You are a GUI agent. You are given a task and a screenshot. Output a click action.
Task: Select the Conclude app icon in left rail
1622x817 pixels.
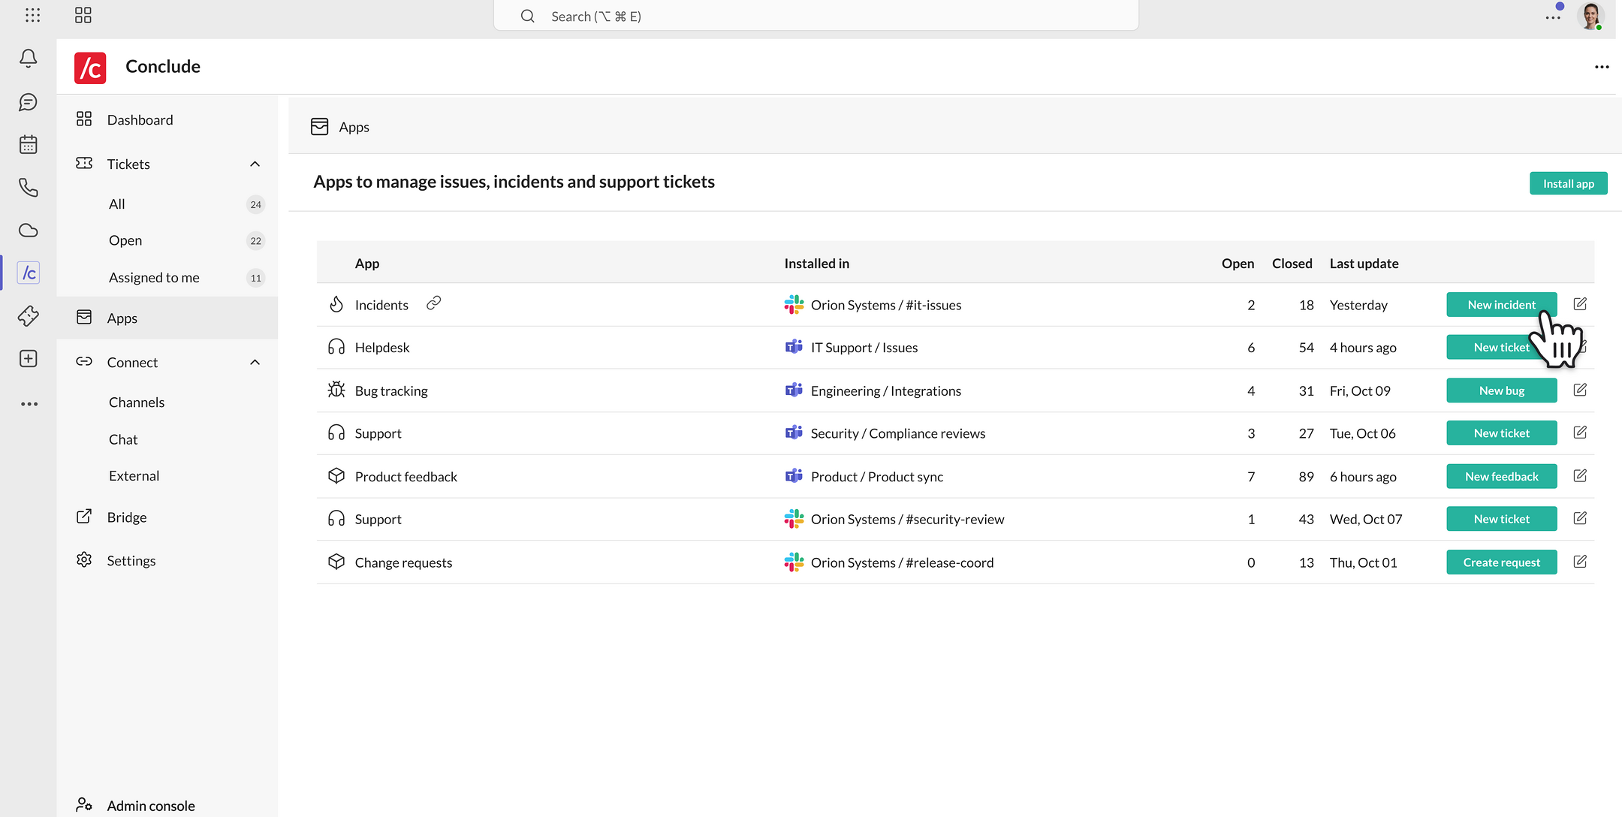pos(29,273)
